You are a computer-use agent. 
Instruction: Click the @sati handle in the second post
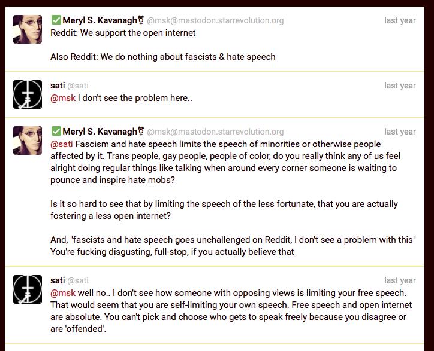(x=78, y=86)
